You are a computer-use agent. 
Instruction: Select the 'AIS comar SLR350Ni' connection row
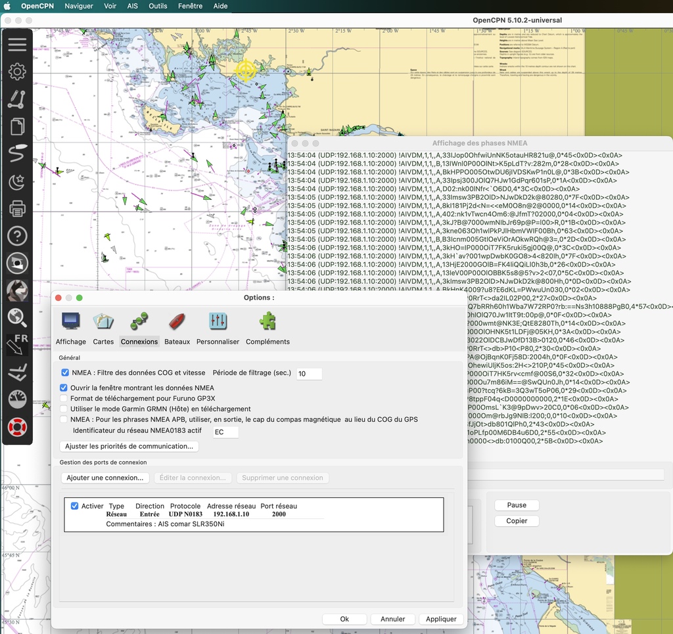tap(254, 514)
